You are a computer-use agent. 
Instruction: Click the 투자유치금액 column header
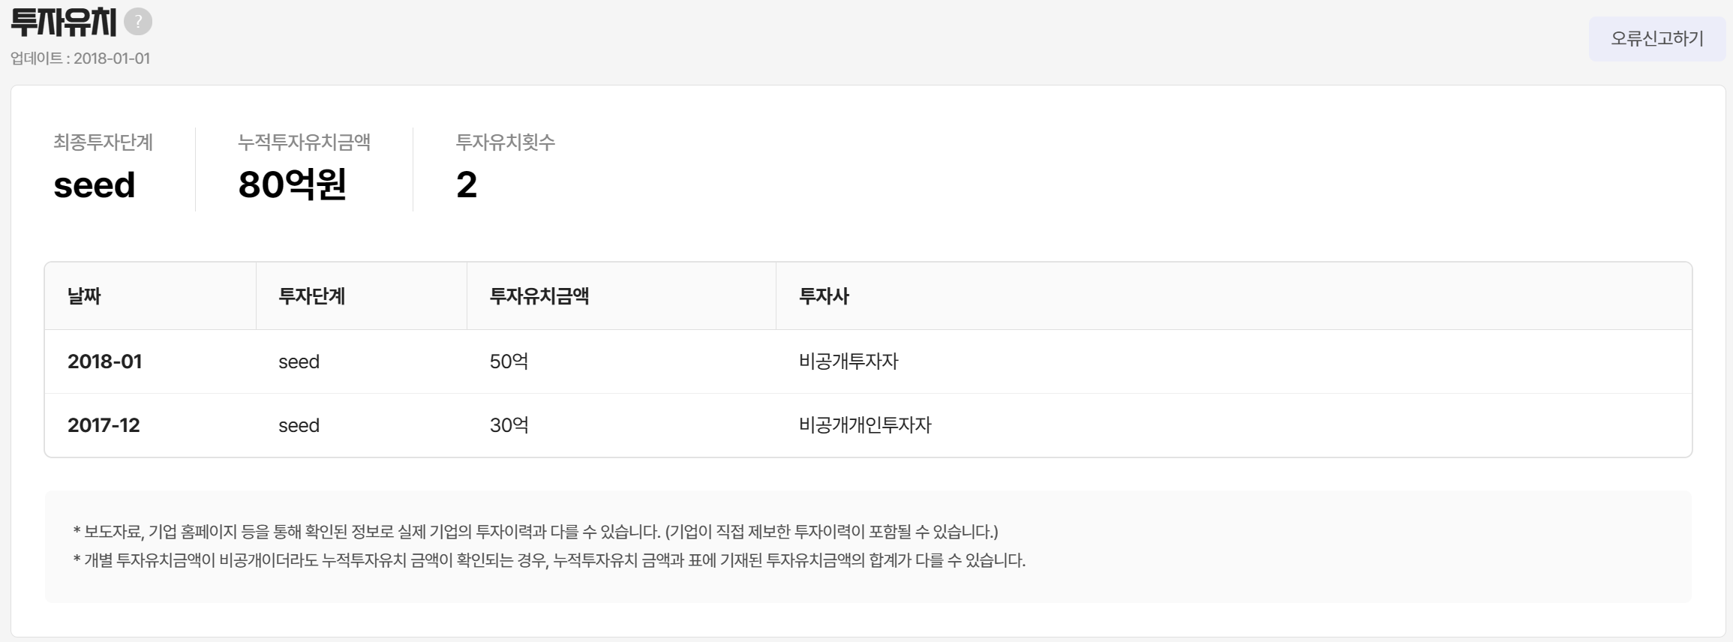pos(539,296)
